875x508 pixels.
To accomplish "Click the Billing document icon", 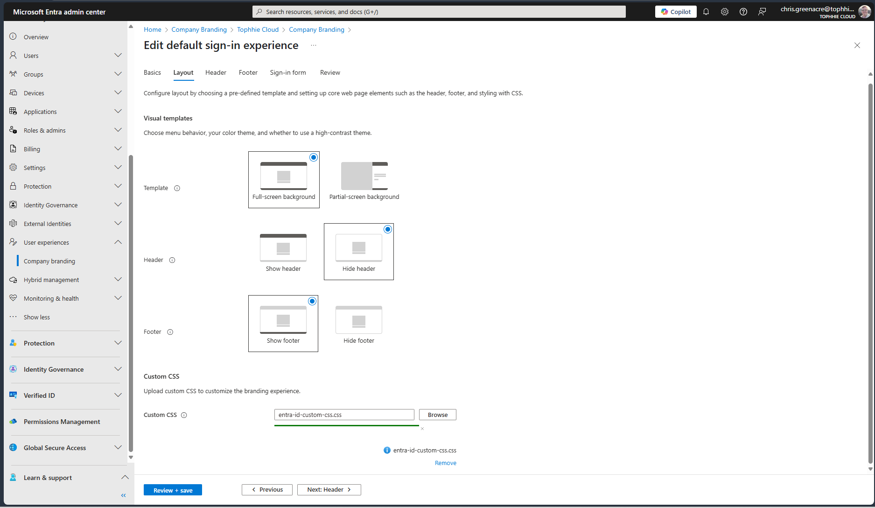I will [13, 148].
